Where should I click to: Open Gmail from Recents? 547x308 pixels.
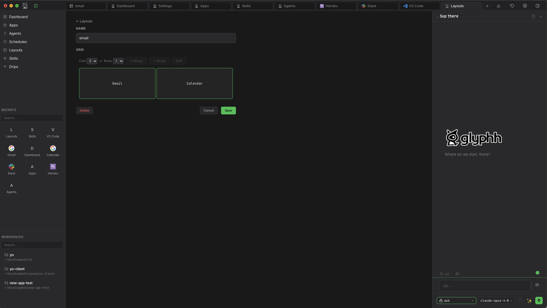pos(11,151)
